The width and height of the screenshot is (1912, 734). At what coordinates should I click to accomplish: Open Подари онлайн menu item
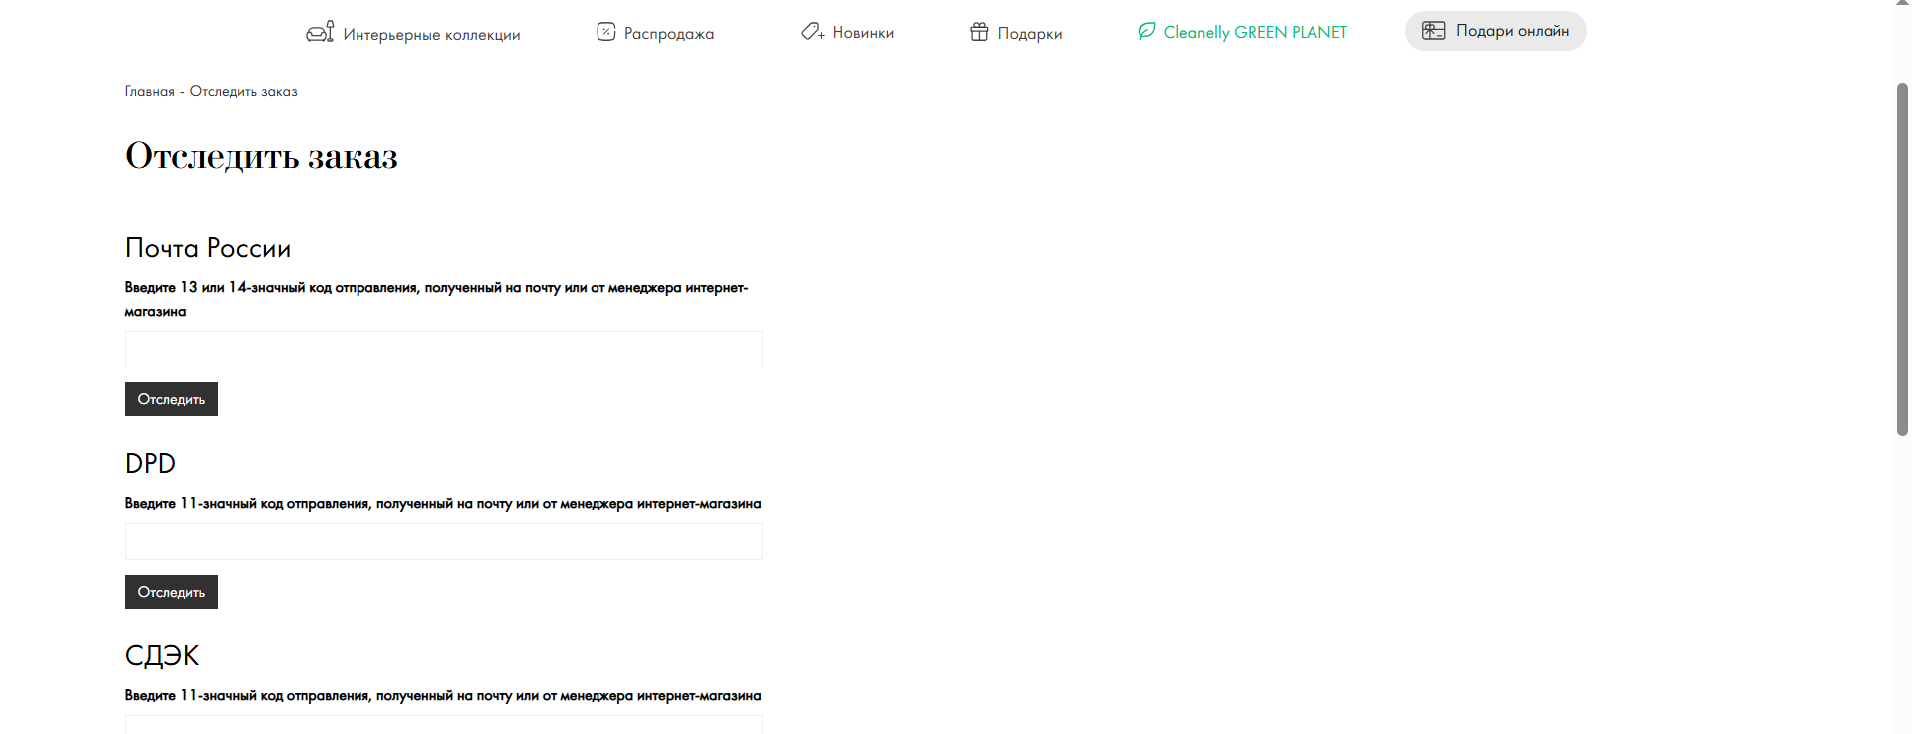pos(1496,31)
